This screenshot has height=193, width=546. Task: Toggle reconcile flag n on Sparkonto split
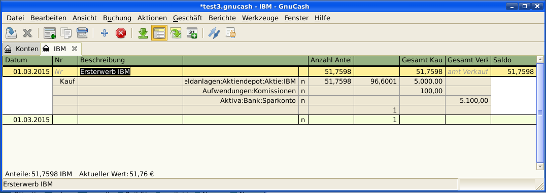coord(303,101)
